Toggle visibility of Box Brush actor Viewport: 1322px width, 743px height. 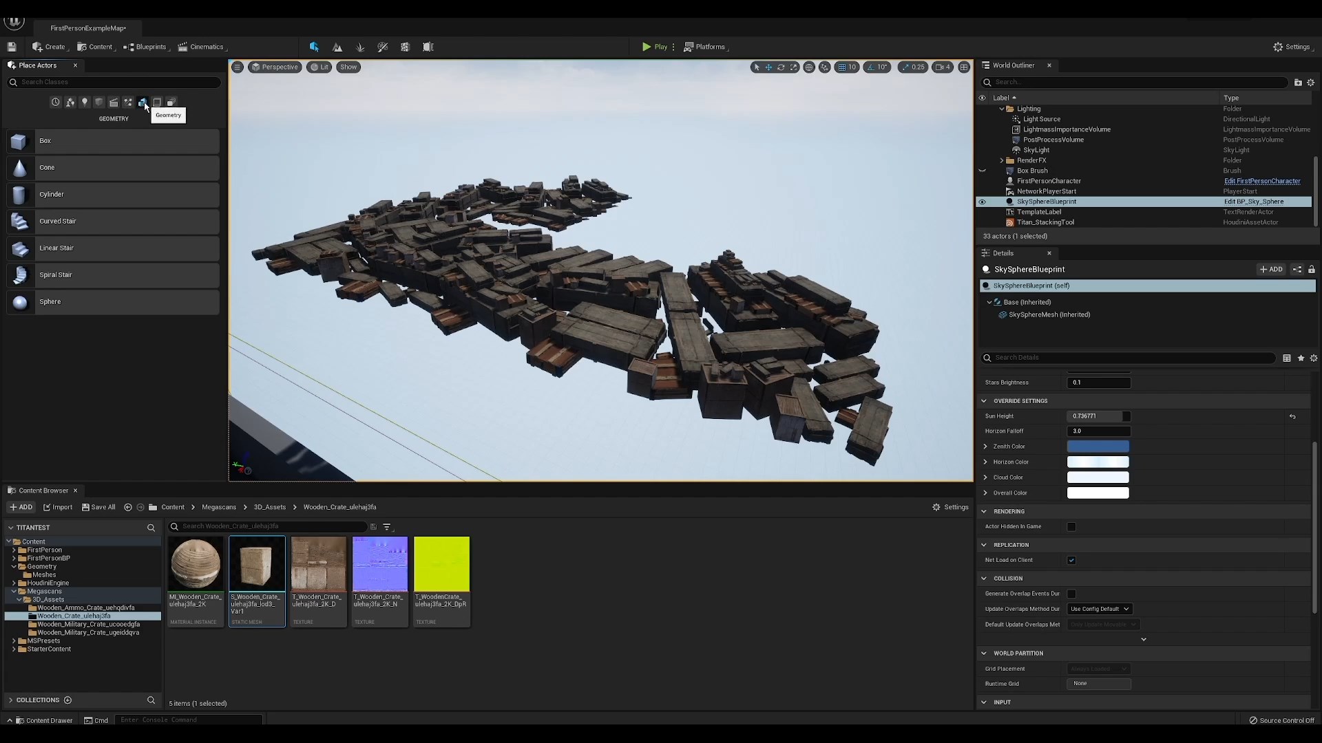pyautogui.click(x=983, y=171)
